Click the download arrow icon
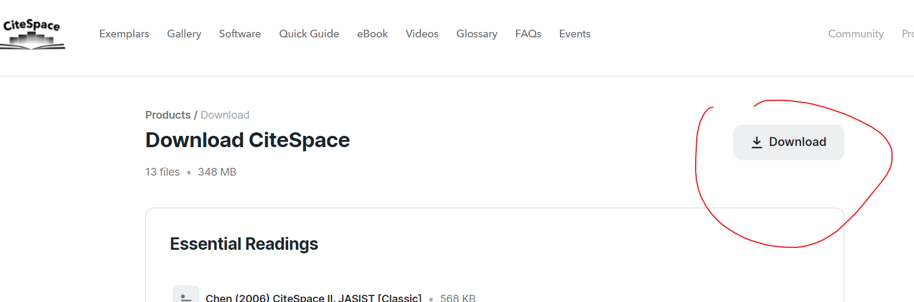Viewport: 914px width, 302px height. tap(756, 142)
